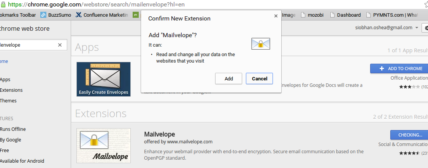
Task: Click the 1 of 1 App Results text
Action: (x=407, y=50)
